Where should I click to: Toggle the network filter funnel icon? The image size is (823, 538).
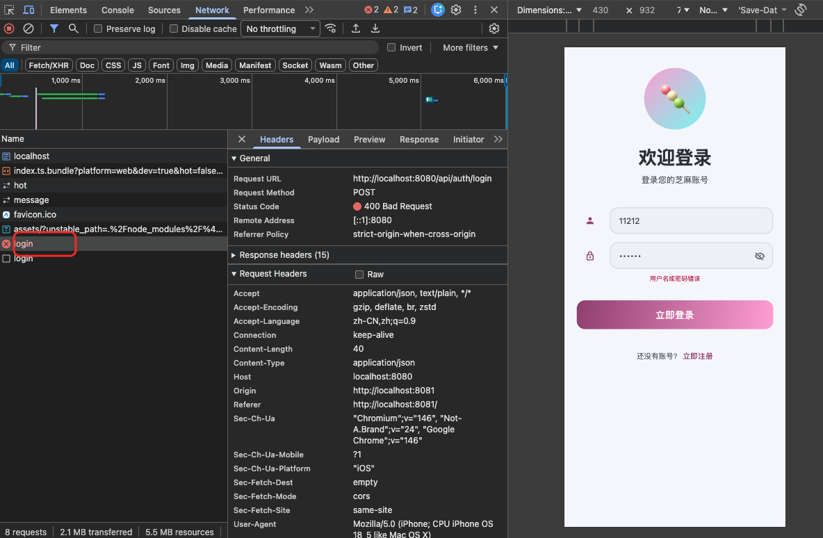[54, 29]
